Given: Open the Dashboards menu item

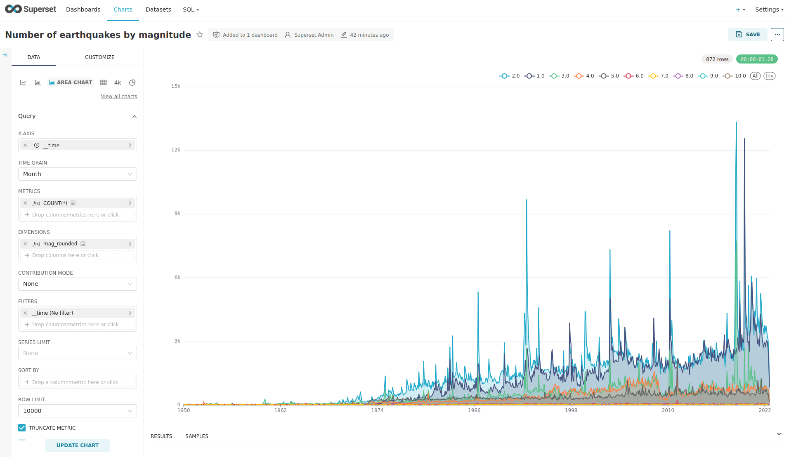Looking at the screenshot, I should point(83,9).
